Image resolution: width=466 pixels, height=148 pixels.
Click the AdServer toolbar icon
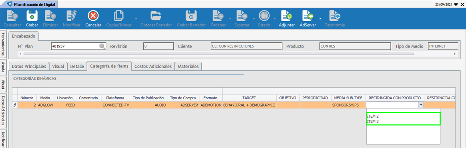pyautogui.click(x=308, y=16)
